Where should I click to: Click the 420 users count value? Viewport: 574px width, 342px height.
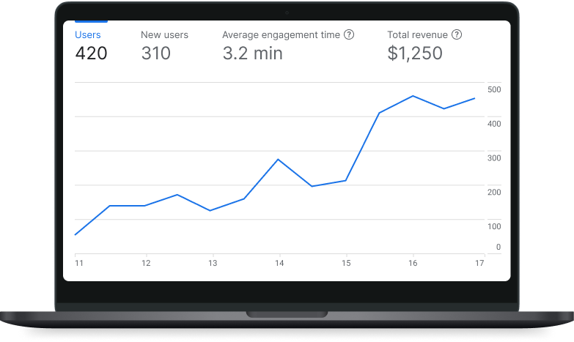coord(92,53)
